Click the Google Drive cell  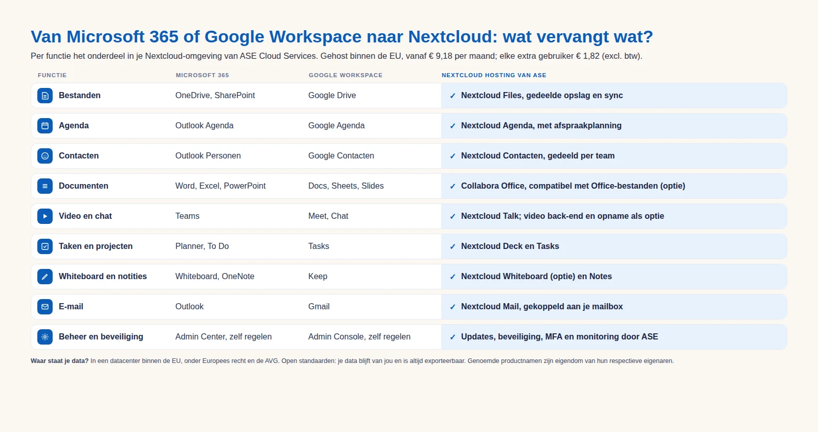332,96
